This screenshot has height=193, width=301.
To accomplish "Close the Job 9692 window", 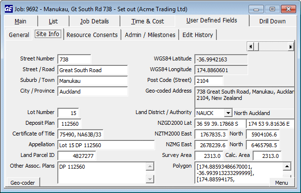I will coord(288,9).
